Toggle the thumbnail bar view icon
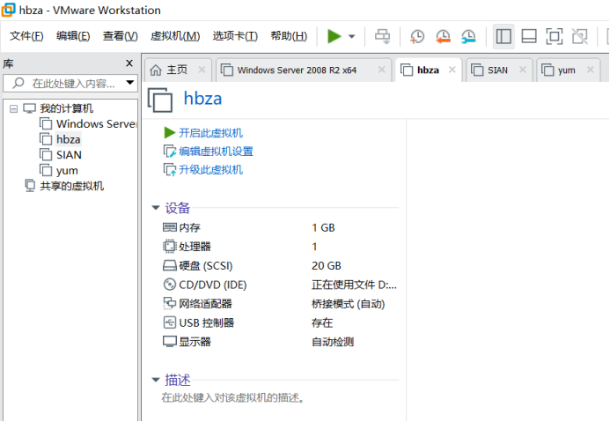Image resolution: width=610 pixels, height=422 pixels. coord(529,37)
